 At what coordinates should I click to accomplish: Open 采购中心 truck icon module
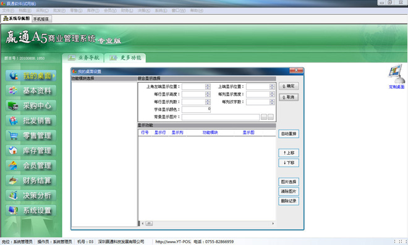tap(31, 106)
